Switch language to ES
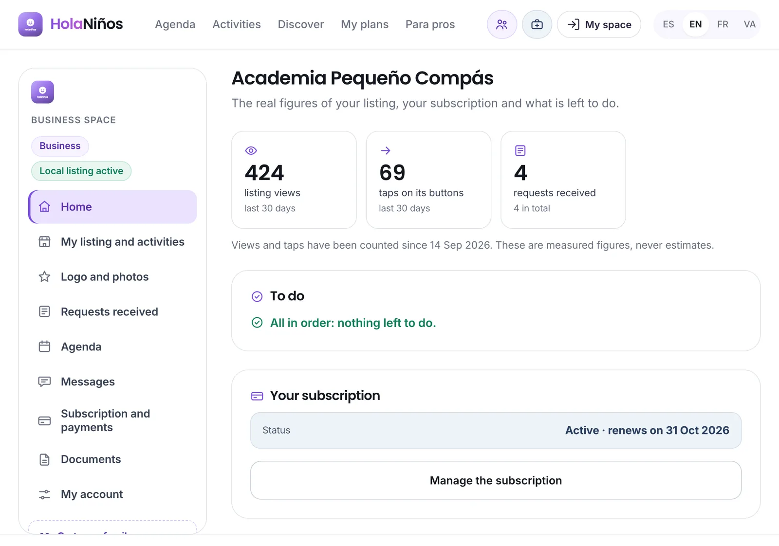Viewport: 779px width, 546px height. tap(668, 24)
